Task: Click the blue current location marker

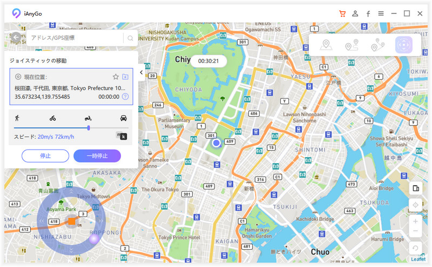Action: click(217, 143)
